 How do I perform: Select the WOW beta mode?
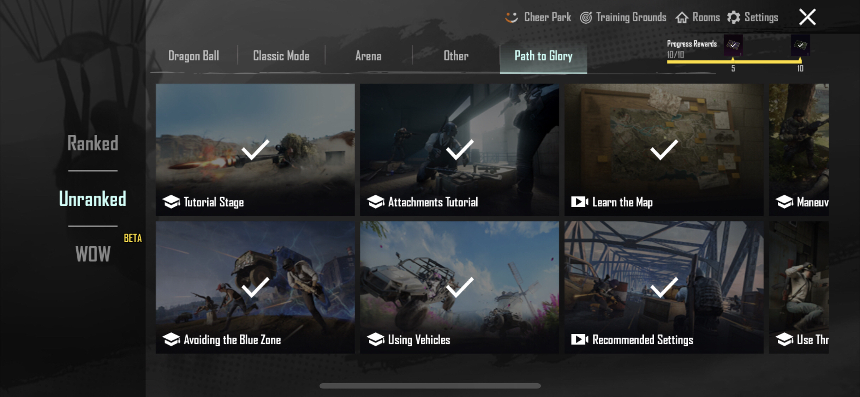coord(92,252)
